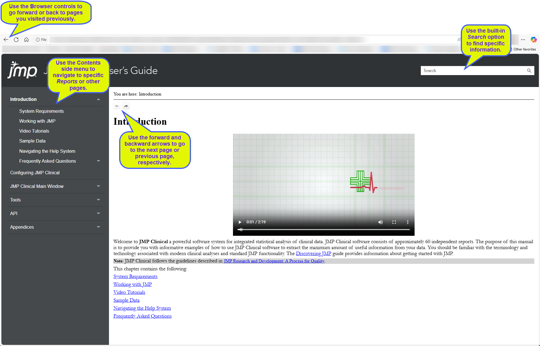Viewport: 540px width, 346px height.
Task: Open Working with JMP from the side menu
Action: pyautogui.click(x=37, y=121)
